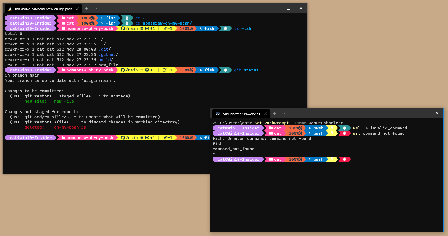
Task: Click the 'On branch main' line
Action: [22, 75]
